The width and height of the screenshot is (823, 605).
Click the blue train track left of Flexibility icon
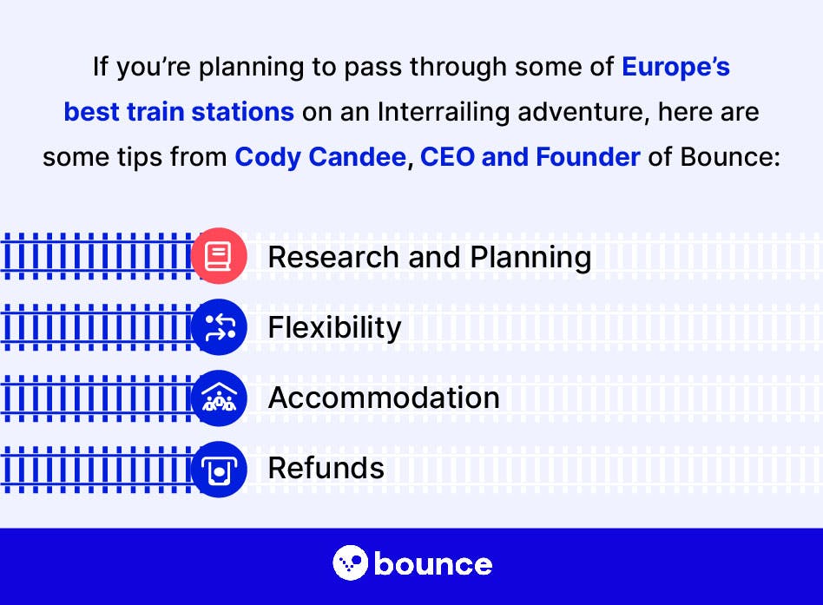tap(95, 327)
